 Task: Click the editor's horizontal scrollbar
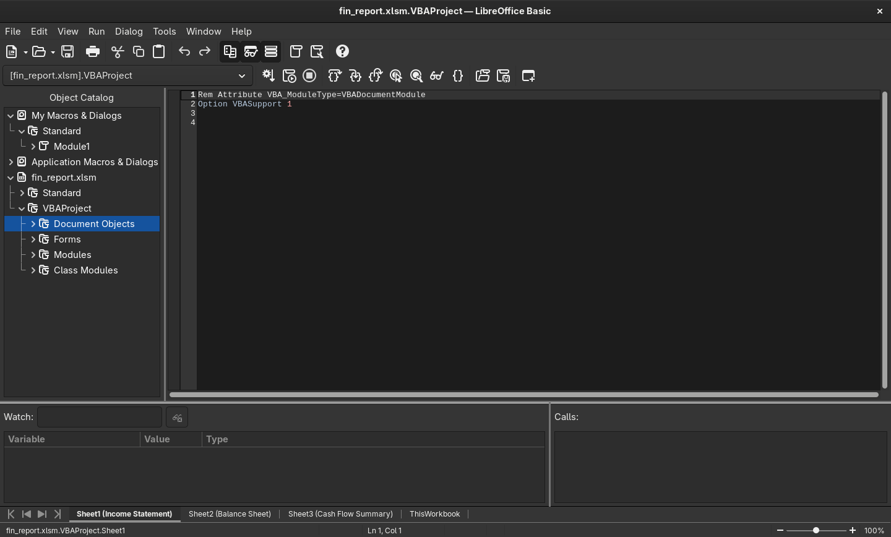pos(524,395)
